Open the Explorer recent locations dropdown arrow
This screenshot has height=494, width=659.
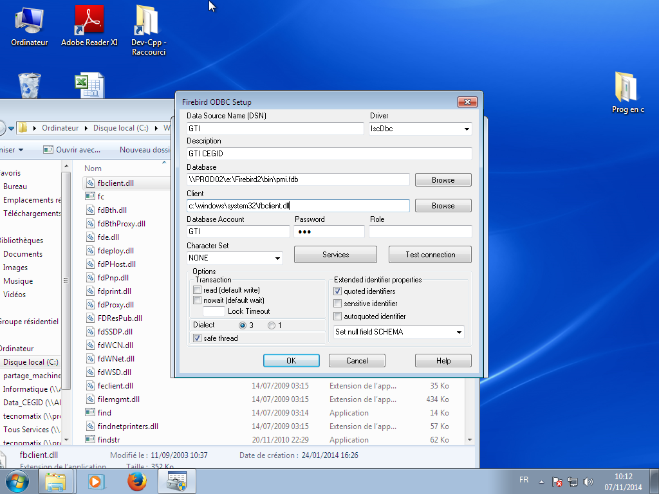click(x=12, y=128)
